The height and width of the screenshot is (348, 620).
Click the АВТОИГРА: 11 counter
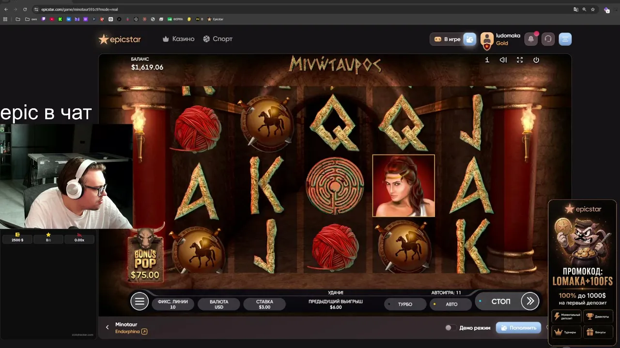tap(446, 292)
